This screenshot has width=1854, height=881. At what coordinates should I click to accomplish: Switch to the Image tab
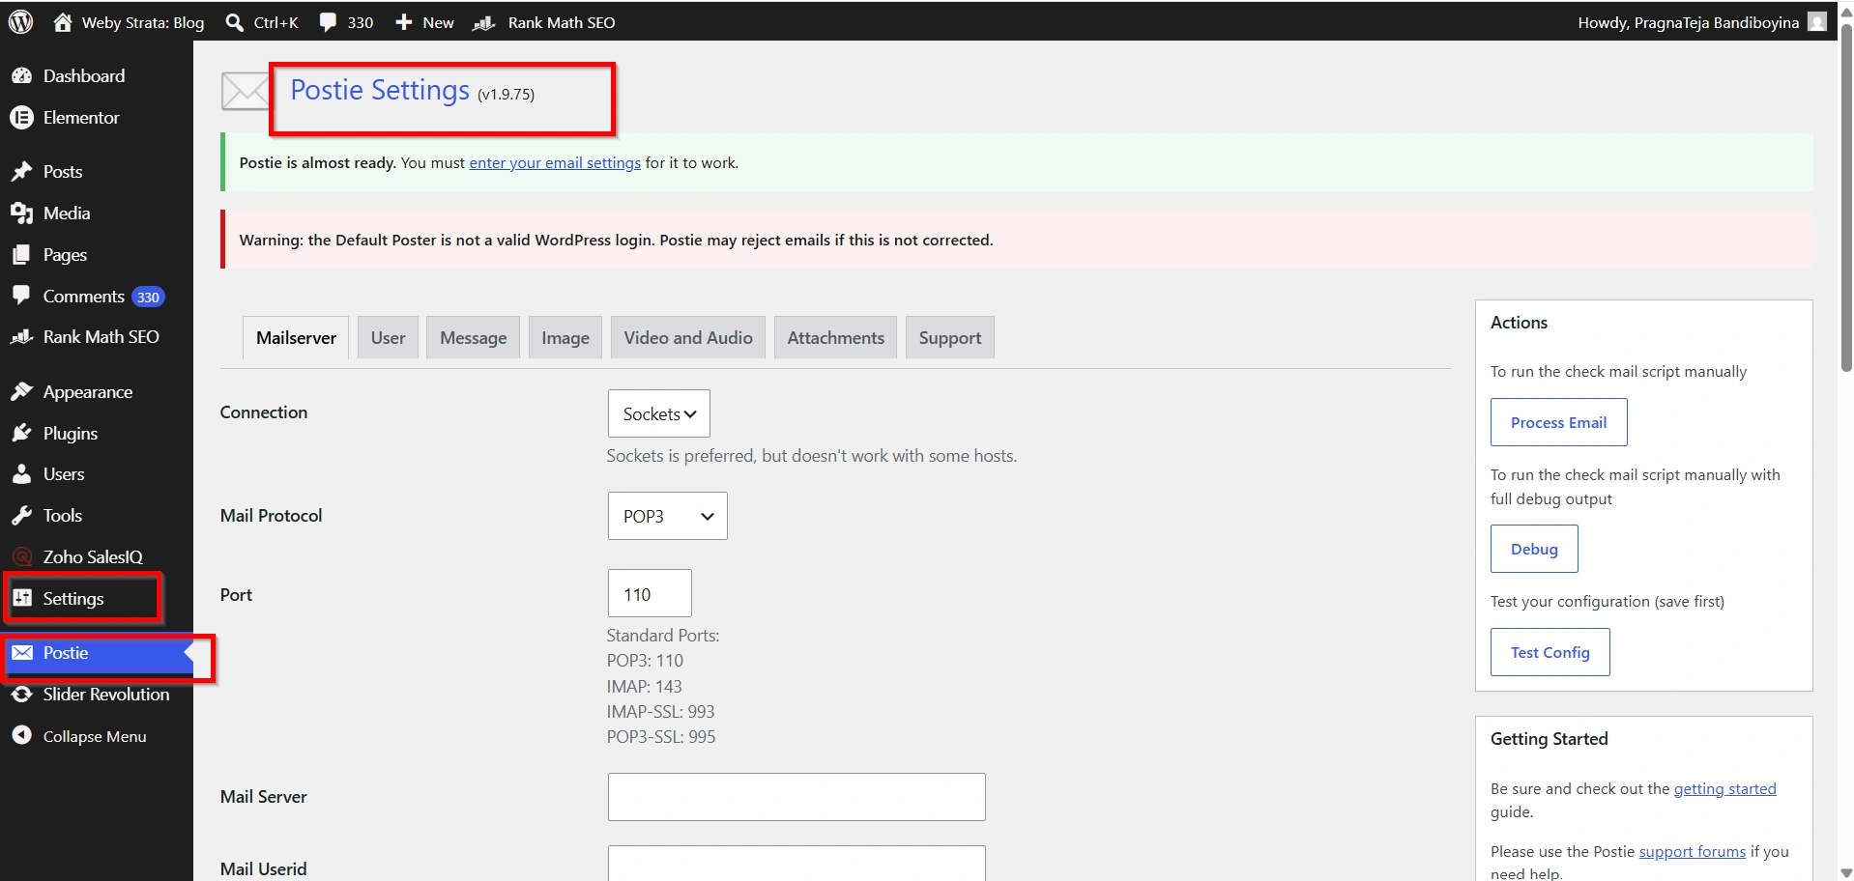pos(565,337)
